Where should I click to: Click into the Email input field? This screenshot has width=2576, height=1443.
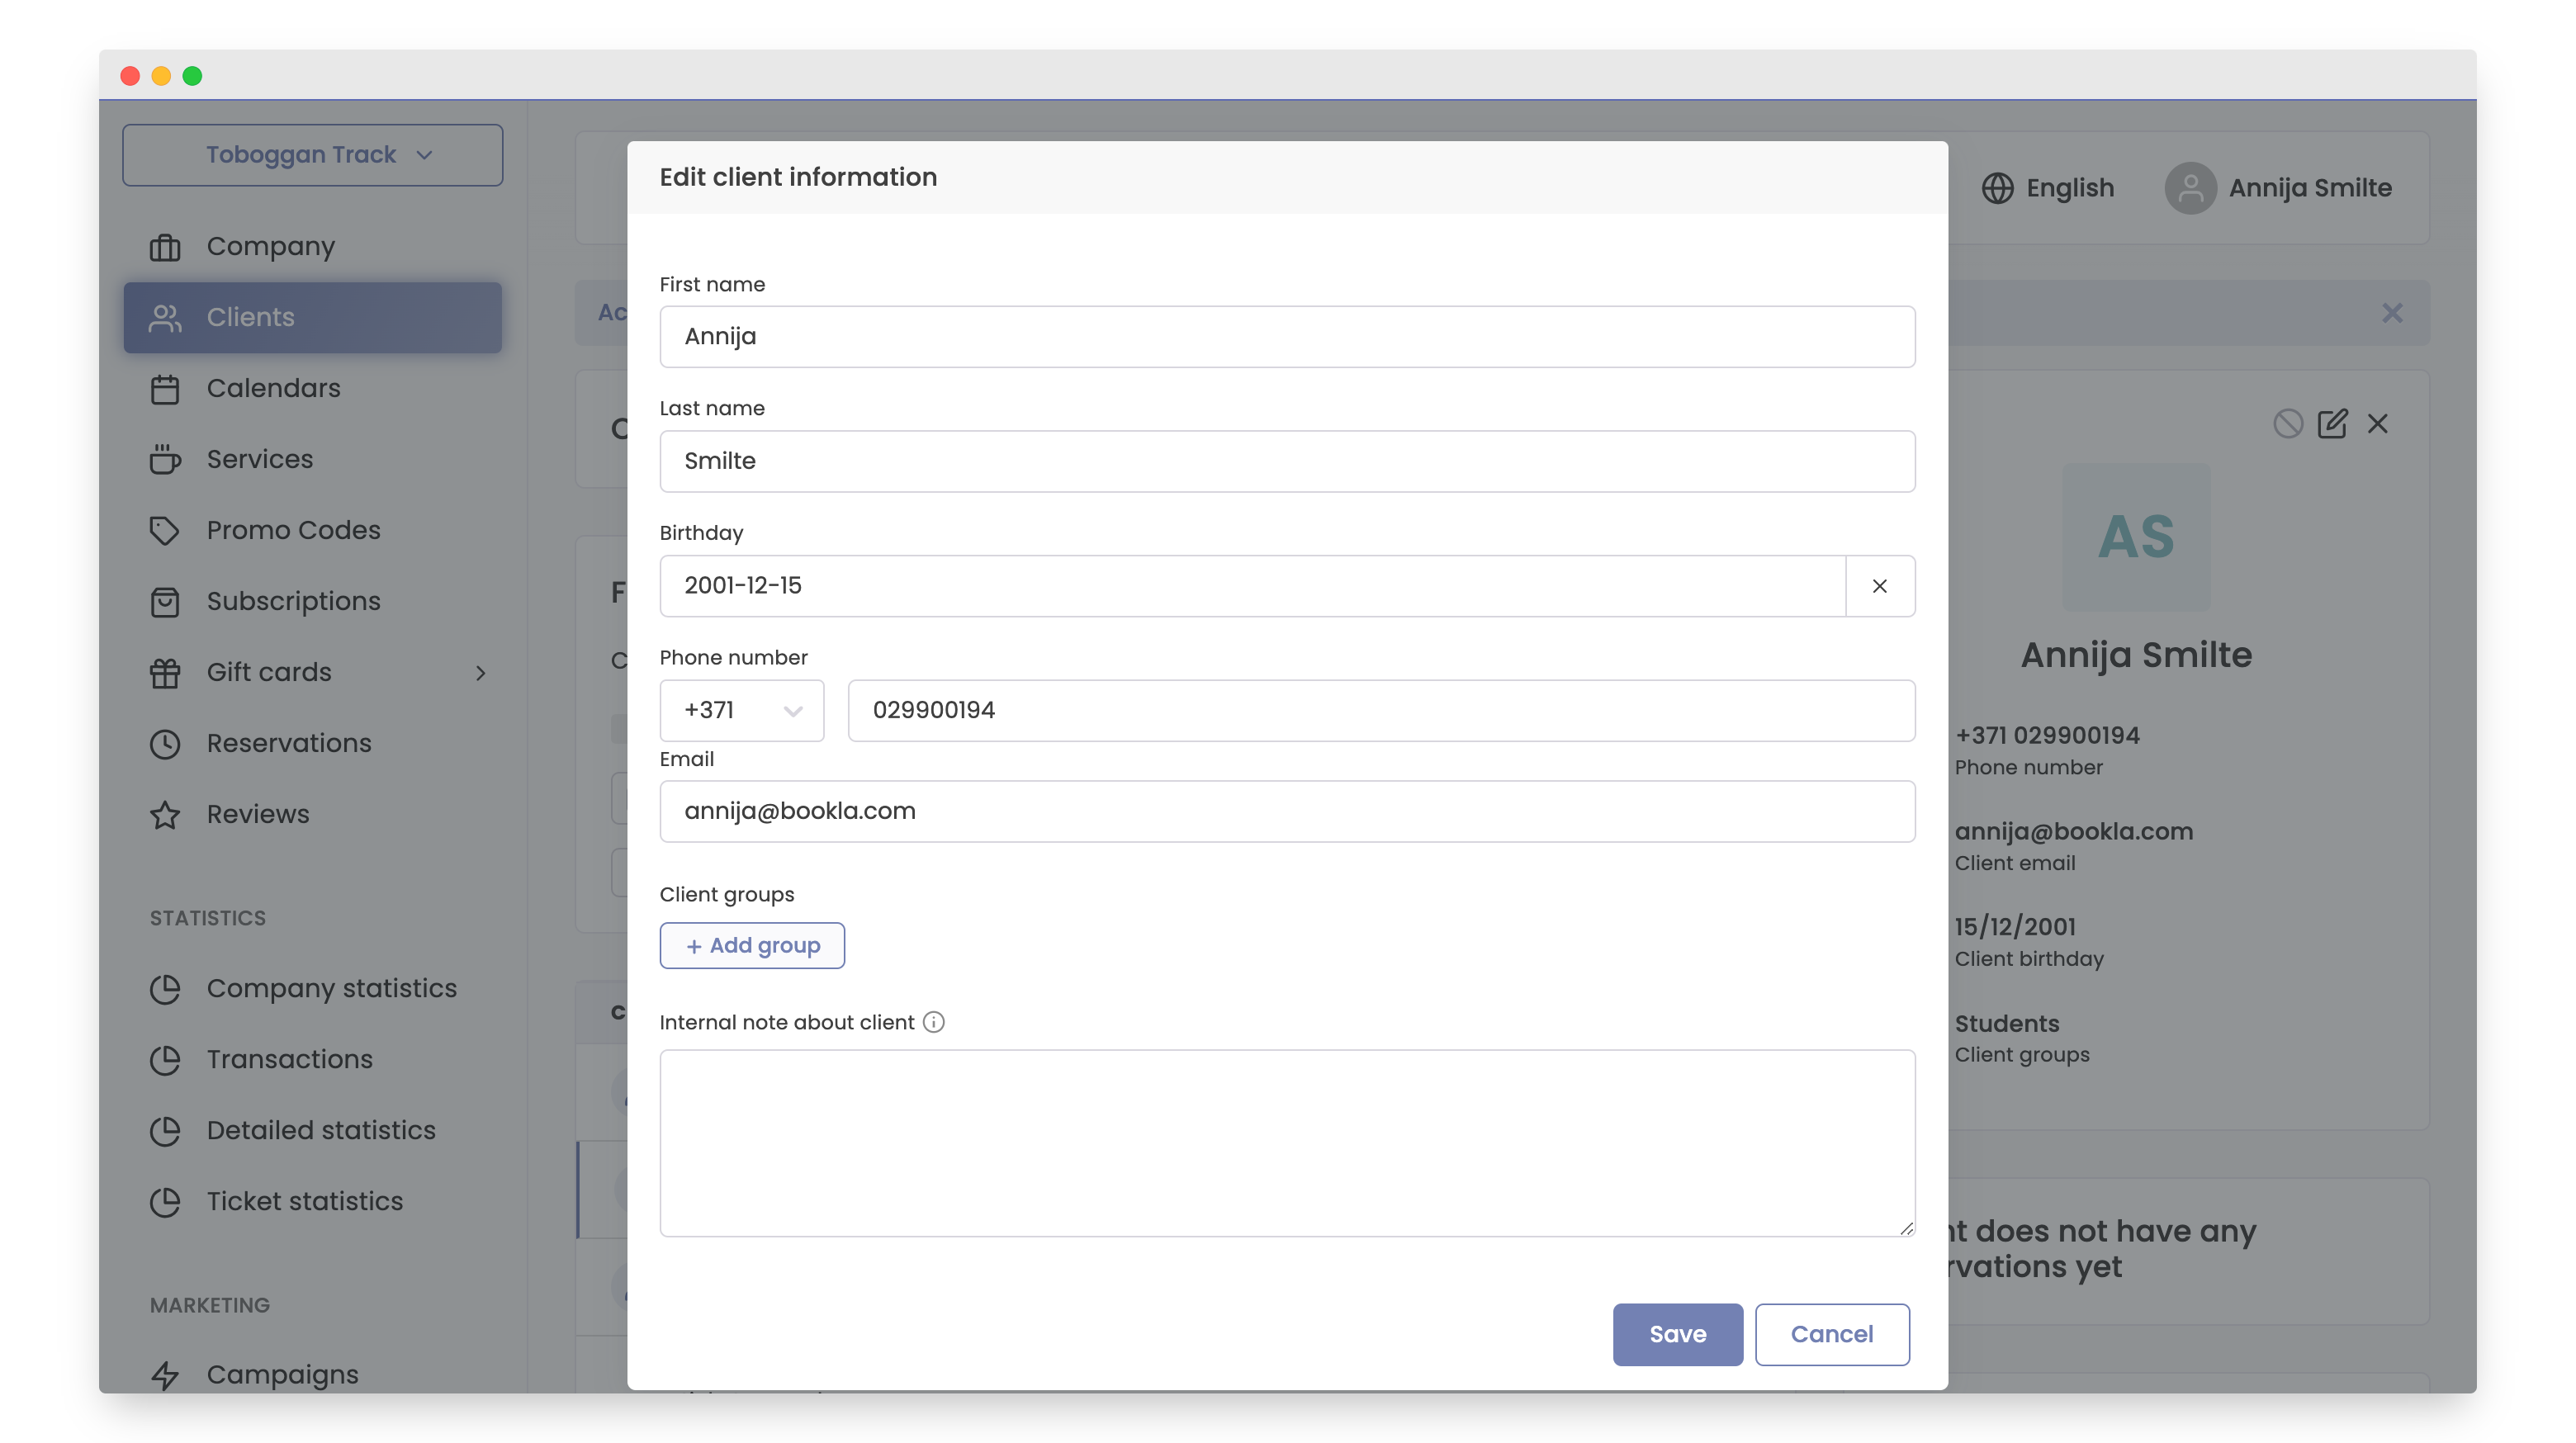coord(1287,811)
